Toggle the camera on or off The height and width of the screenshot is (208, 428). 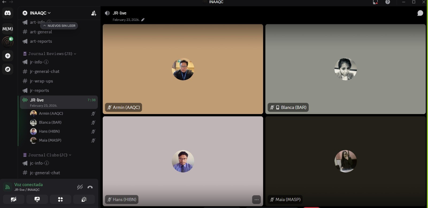click(14, 199)
